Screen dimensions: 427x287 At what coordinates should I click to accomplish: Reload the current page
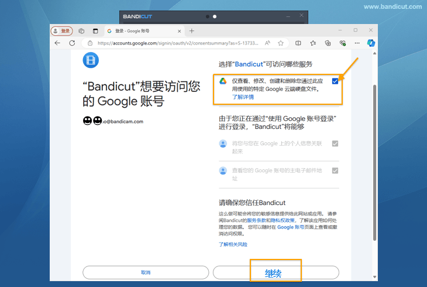tap(72, 43)
